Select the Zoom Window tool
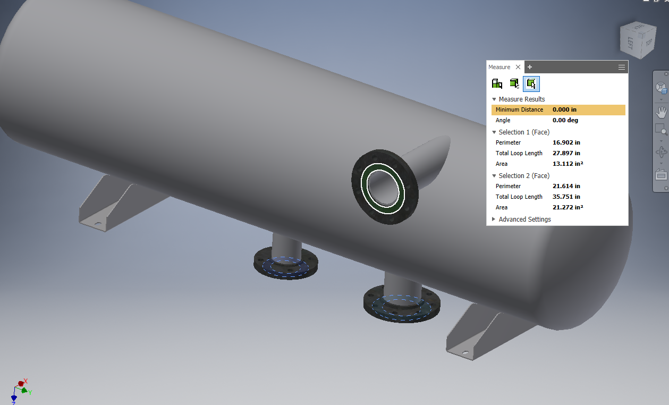The width and height of the screenshot is (669, 405). coord(661,129)
